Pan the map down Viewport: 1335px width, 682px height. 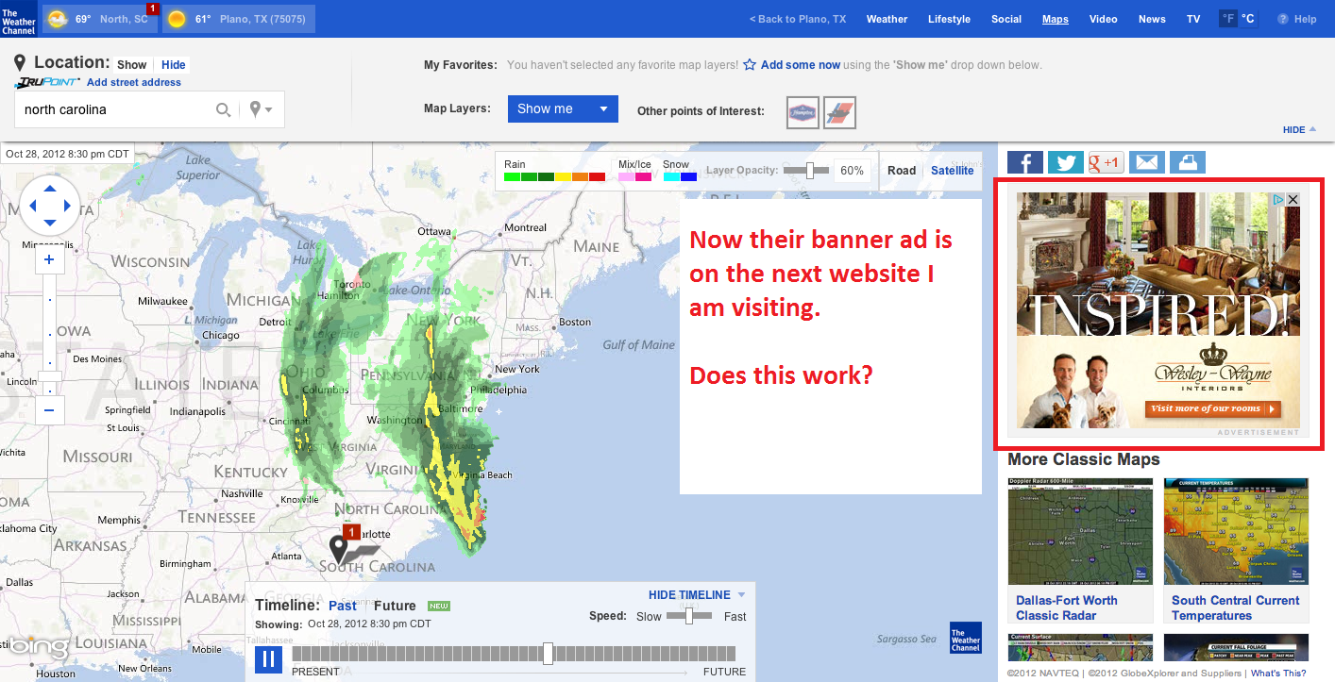tap(51, 223)
